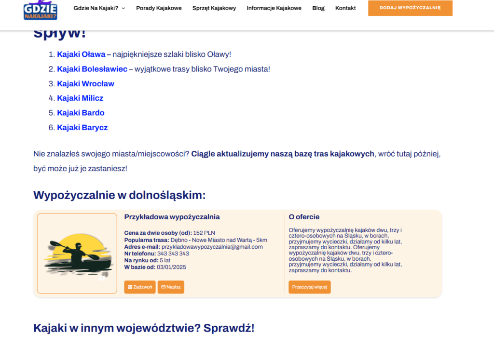Navigate to the Blog page
The image size is (494, 347).
pyautogui.click(x=318, y=8)
